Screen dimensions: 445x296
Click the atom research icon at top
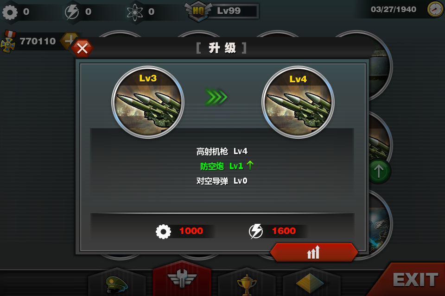135,12
